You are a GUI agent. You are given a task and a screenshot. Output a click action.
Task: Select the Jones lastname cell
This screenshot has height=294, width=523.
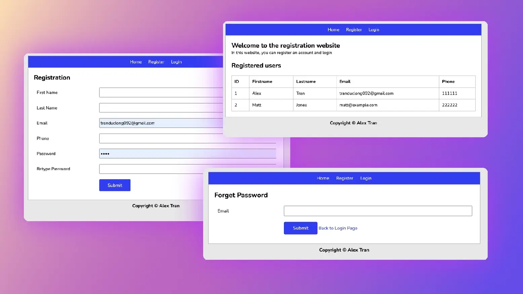point(315,105)
